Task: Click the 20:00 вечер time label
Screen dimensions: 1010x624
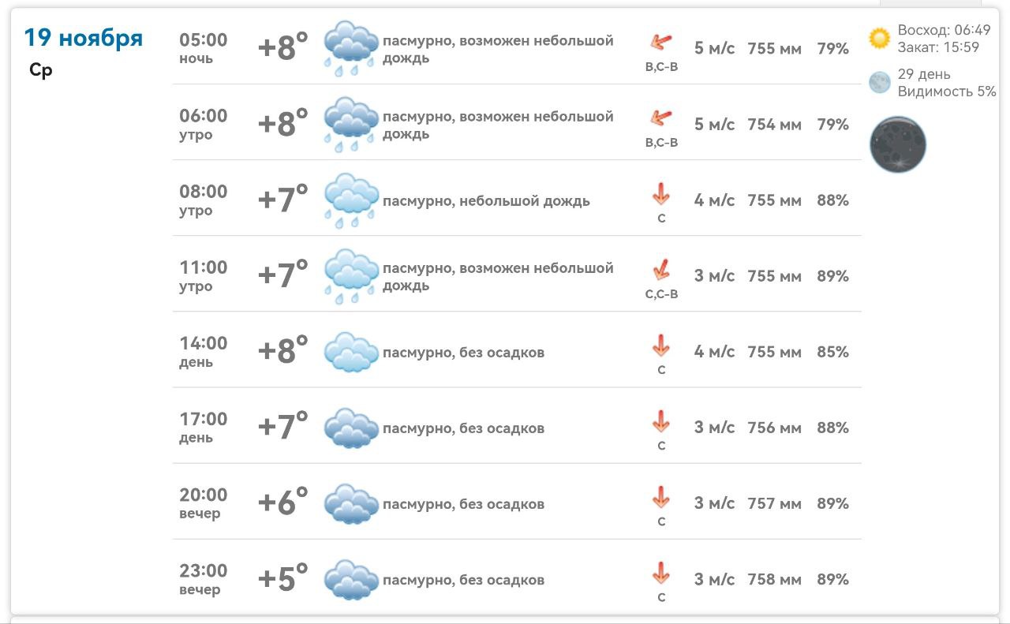Action: tap(203, 503)
